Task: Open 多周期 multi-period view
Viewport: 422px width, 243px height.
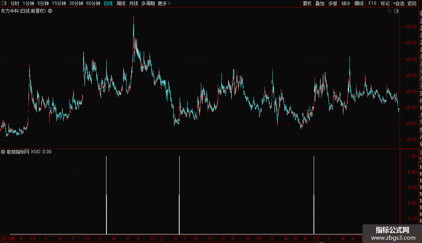Action: (x=148, y=3)
